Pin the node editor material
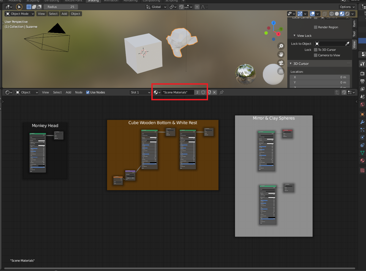Image resolution: width=366 pixels, height=271 pixels. [x=222, y=92]
